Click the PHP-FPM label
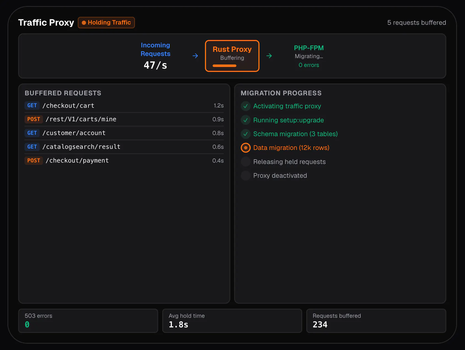This screenshot has height=350, width=465. tap(309, 48)
